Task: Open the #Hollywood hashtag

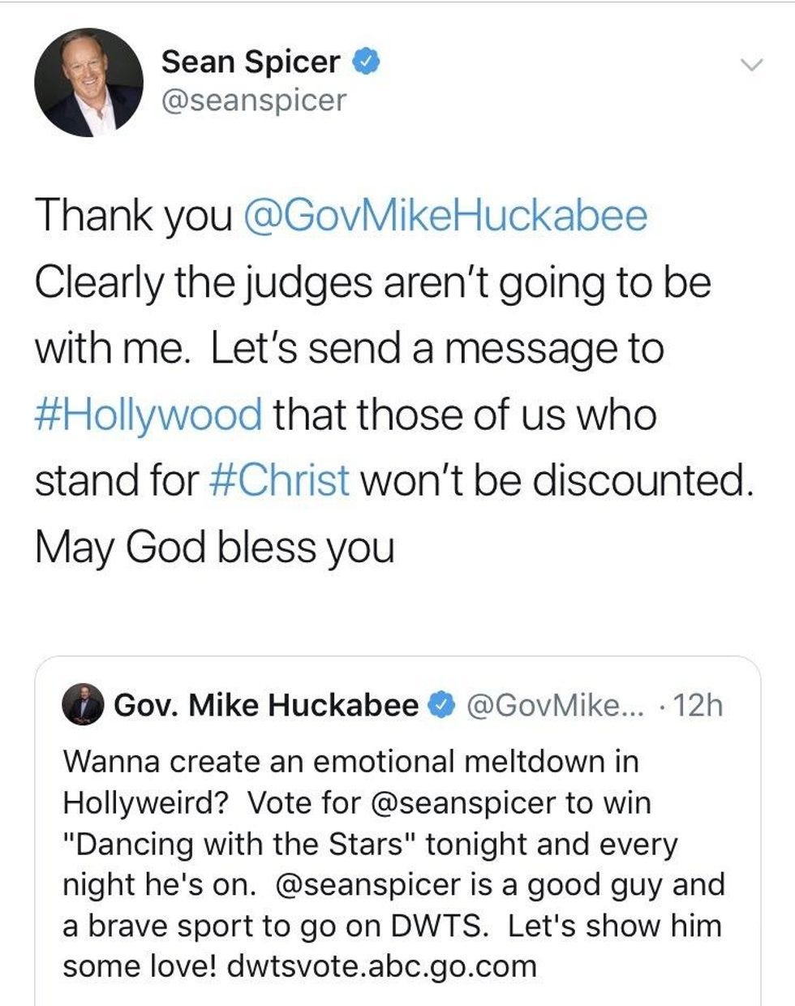Action: (x=148, y=415)
